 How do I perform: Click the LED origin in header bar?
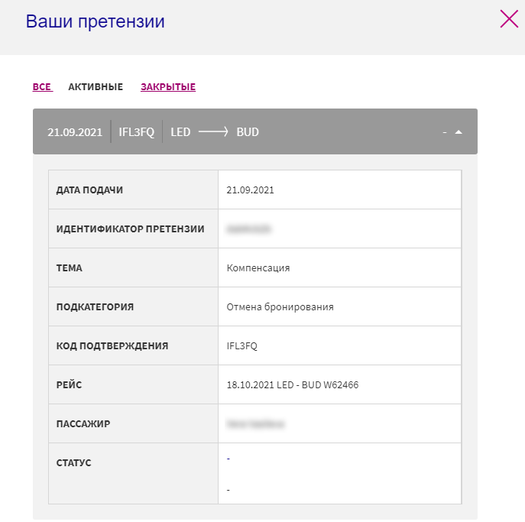click(180, 132)
